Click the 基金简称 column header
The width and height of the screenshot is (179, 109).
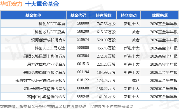[33, 15]
